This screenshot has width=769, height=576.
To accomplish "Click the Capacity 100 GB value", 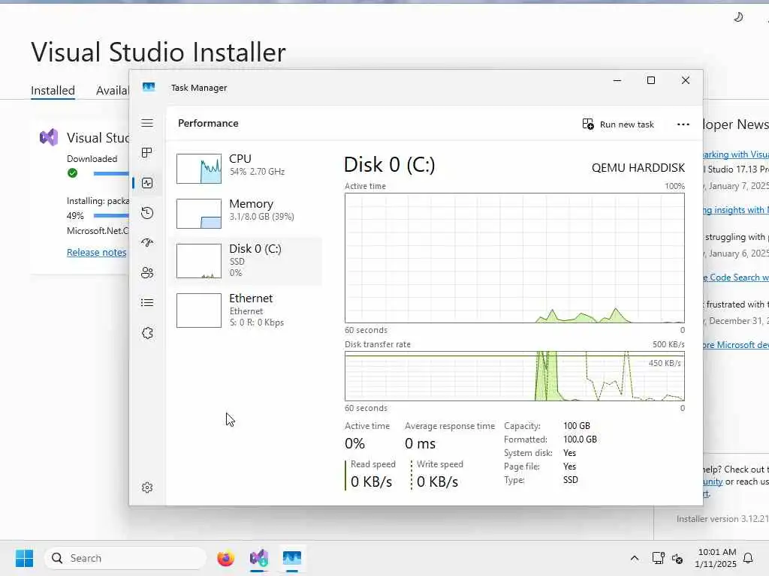I will [577, 426].
